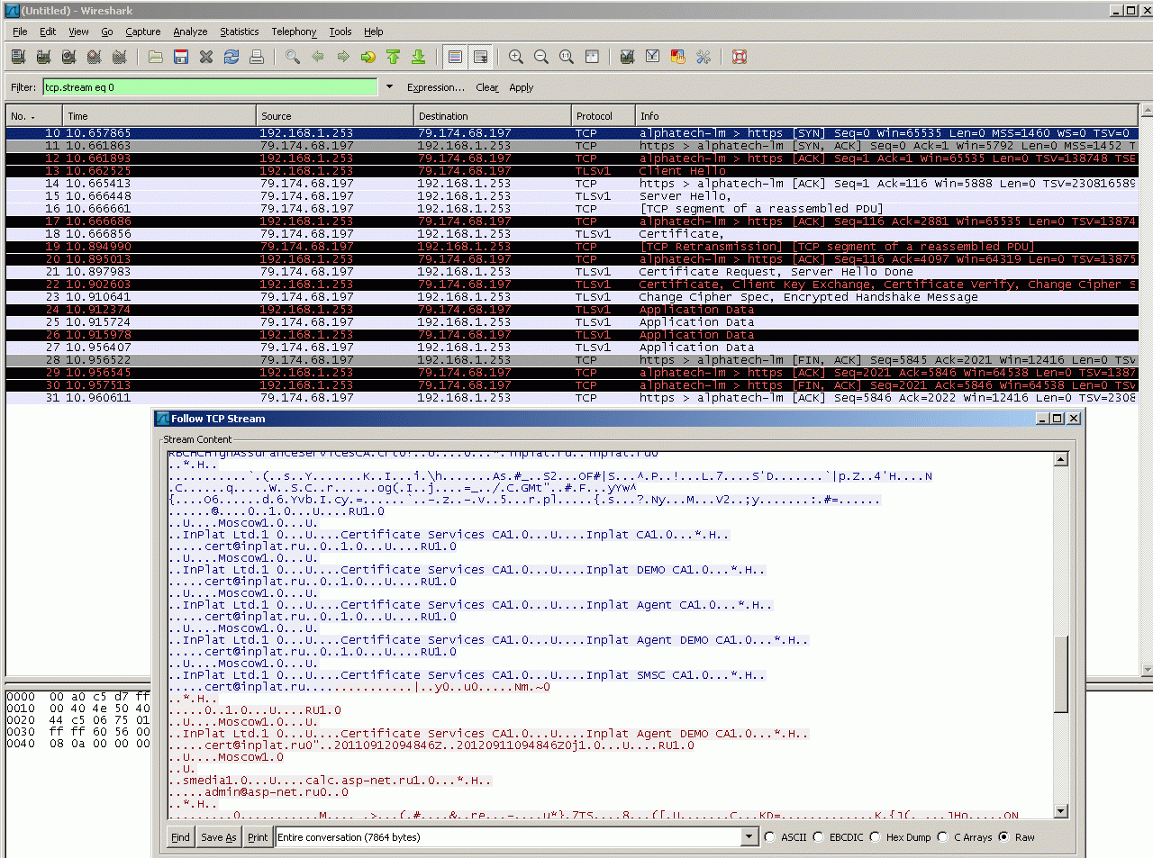Go forward in packet history

pyautogui.click(x=343, y=57)
